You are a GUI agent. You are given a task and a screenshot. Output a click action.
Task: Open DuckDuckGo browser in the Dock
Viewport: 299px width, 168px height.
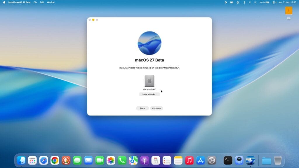click(x=66, y=160)
